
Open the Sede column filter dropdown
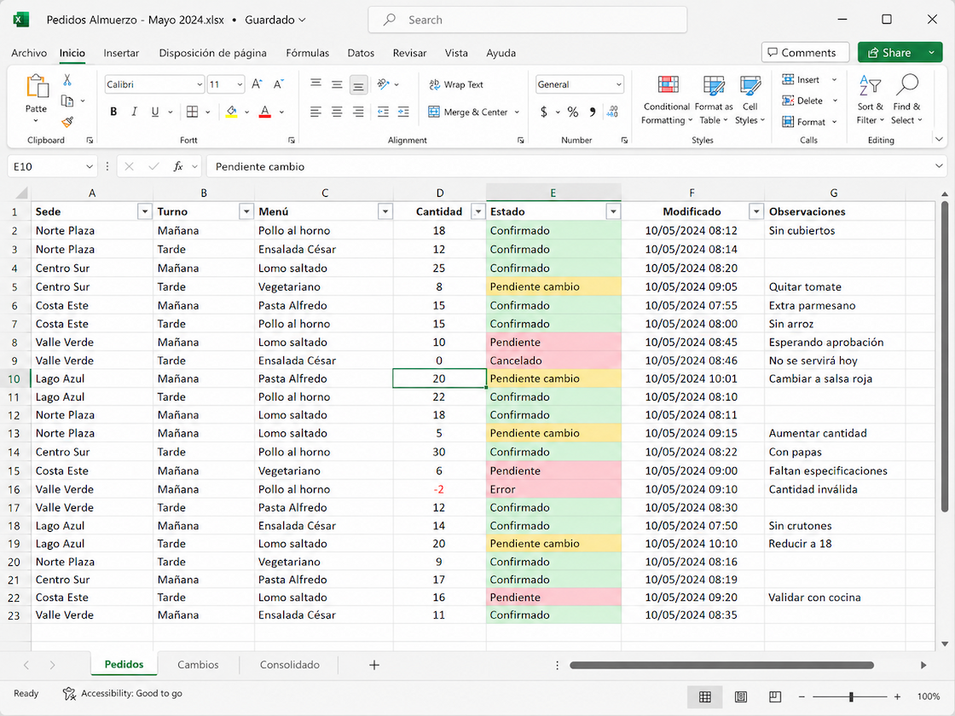(144, 211)
